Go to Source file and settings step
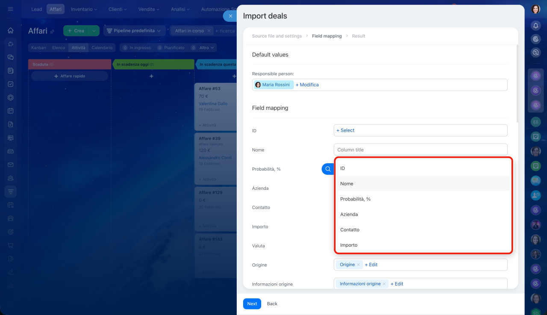The height and width of the screenshot is (315, 547). 276,36
